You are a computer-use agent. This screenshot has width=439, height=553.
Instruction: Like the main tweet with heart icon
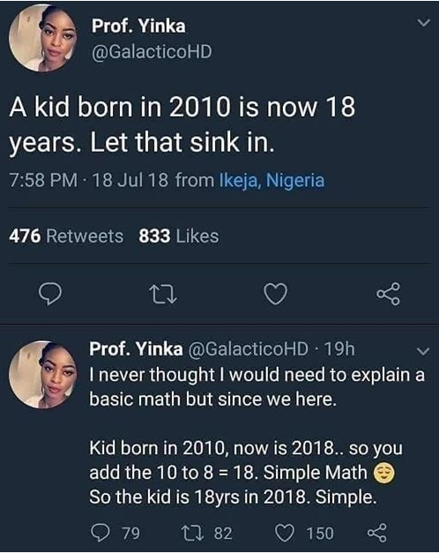click(x=276, y=295)
